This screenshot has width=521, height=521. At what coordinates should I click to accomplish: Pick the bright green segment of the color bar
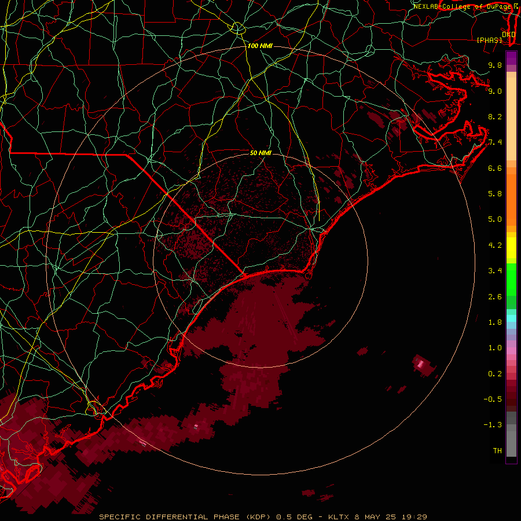(x=511, y=279)
